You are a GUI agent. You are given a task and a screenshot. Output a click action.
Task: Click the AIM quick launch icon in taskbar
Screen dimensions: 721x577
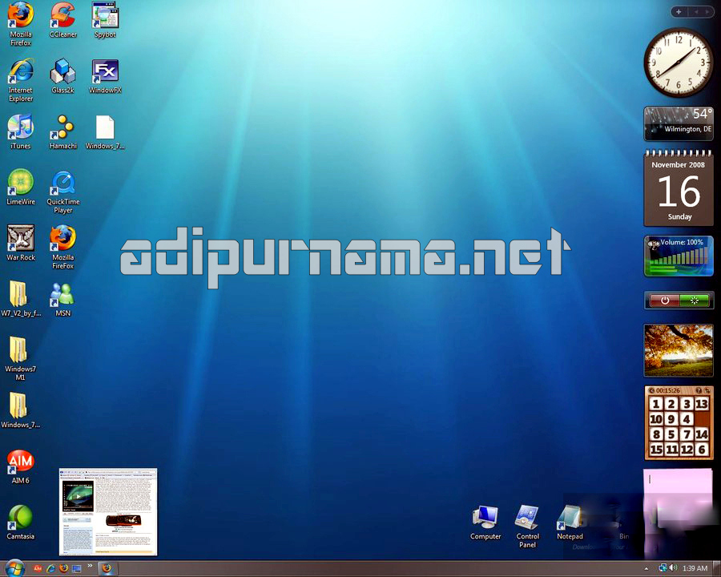point(38,568)
